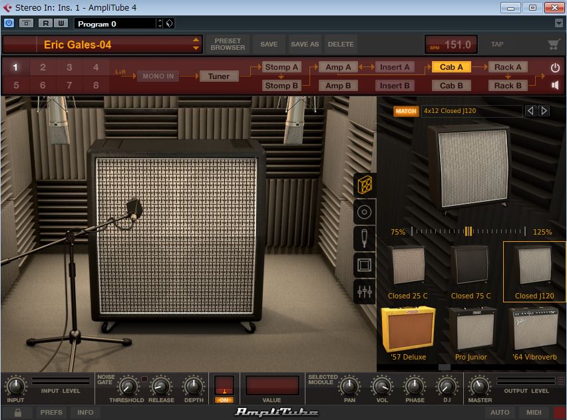This screenshot has height=420, width=567.
Task: Expand the plugin header menu arrow
Action: (558, 23)
